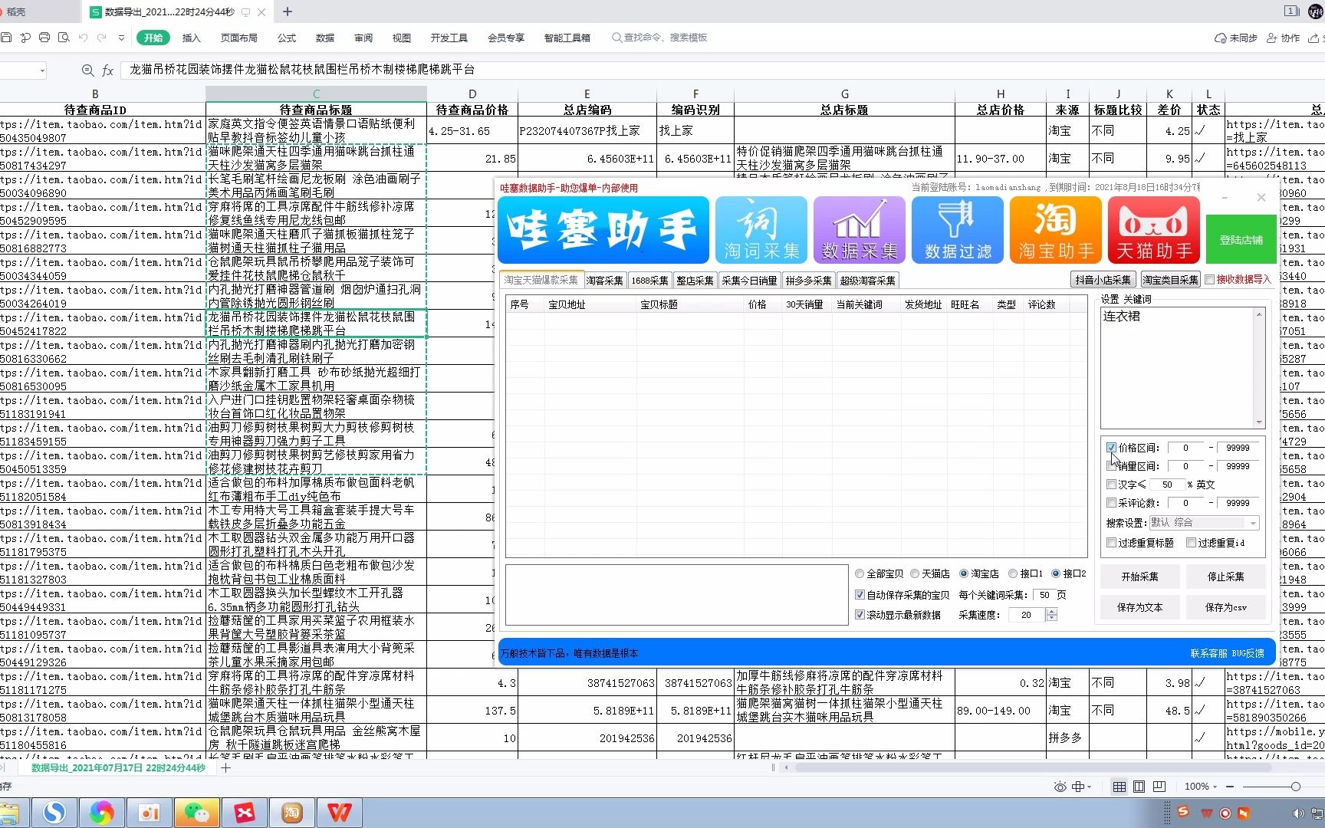The image size is (1325, 828).
Task: Click the zoom magnifier beside formula bar
Action: point(87,71)
